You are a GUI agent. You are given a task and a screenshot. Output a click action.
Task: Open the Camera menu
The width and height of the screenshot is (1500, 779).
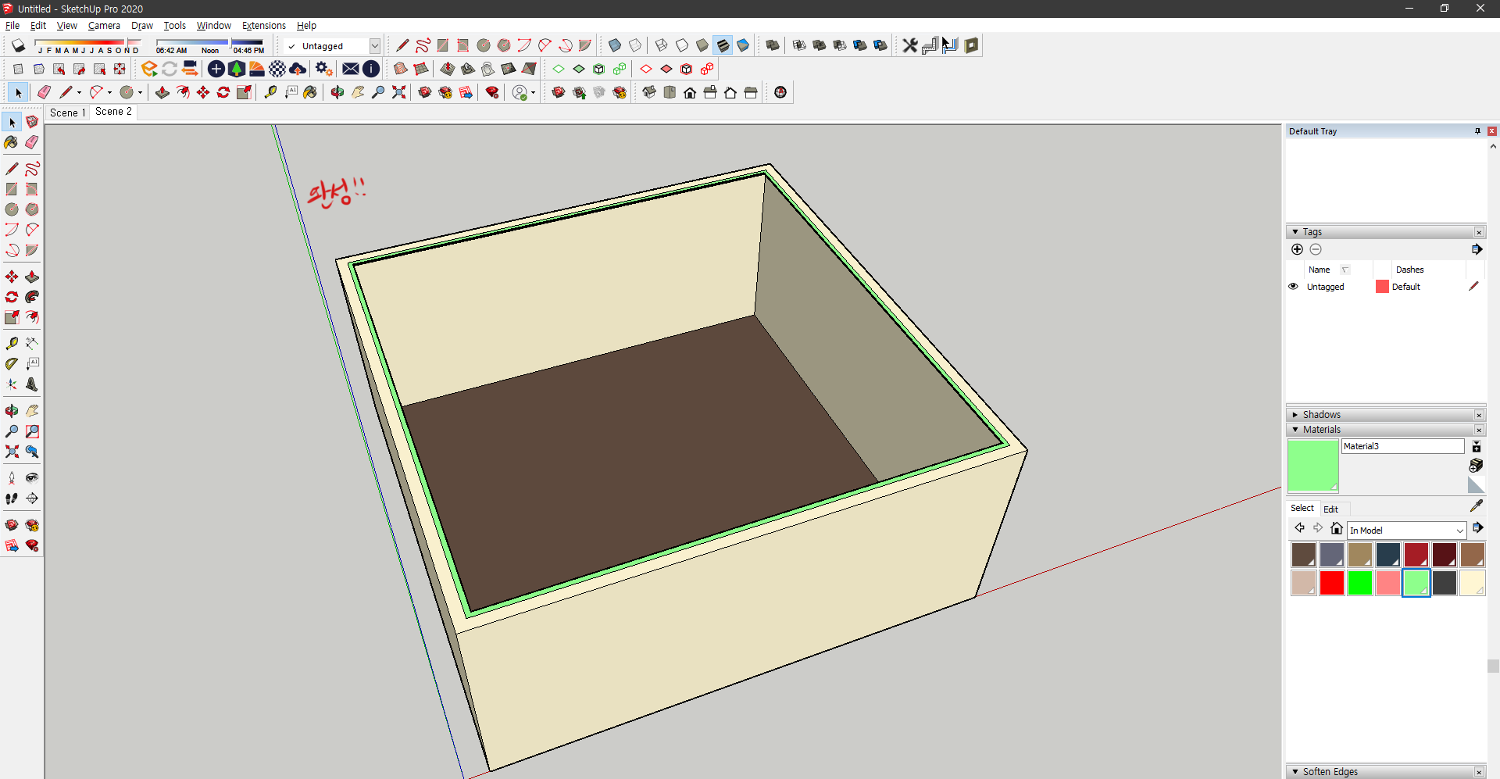(x=104, y=26)
